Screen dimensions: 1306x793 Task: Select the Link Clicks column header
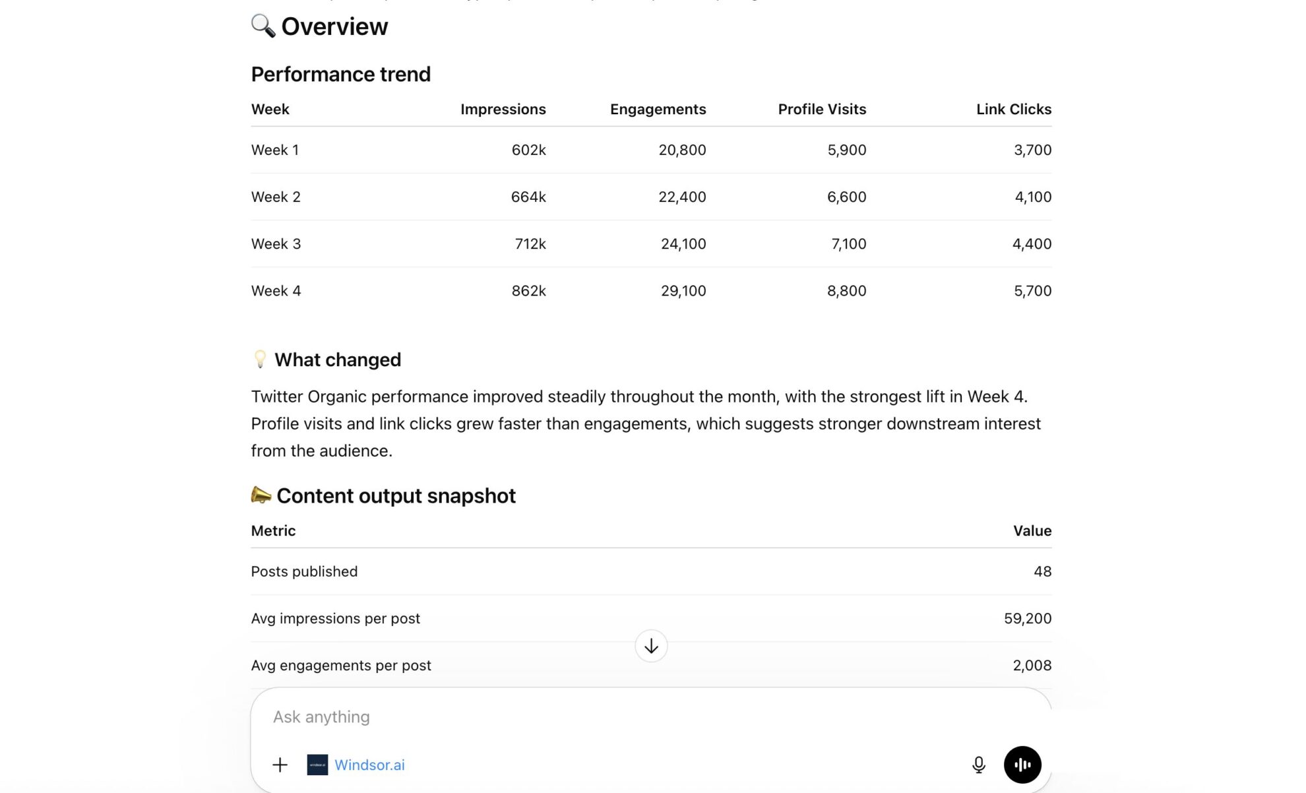(x=1014, y=109)
